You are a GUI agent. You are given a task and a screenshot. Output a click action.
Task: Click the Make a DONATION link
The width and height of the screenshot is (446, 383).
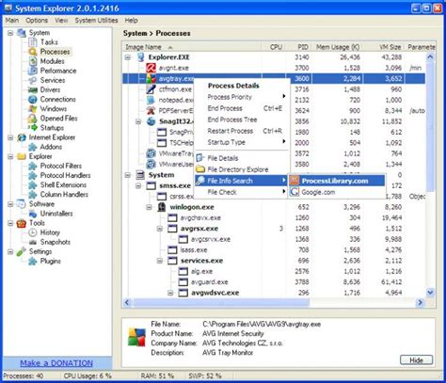click(x=56, y=363)
